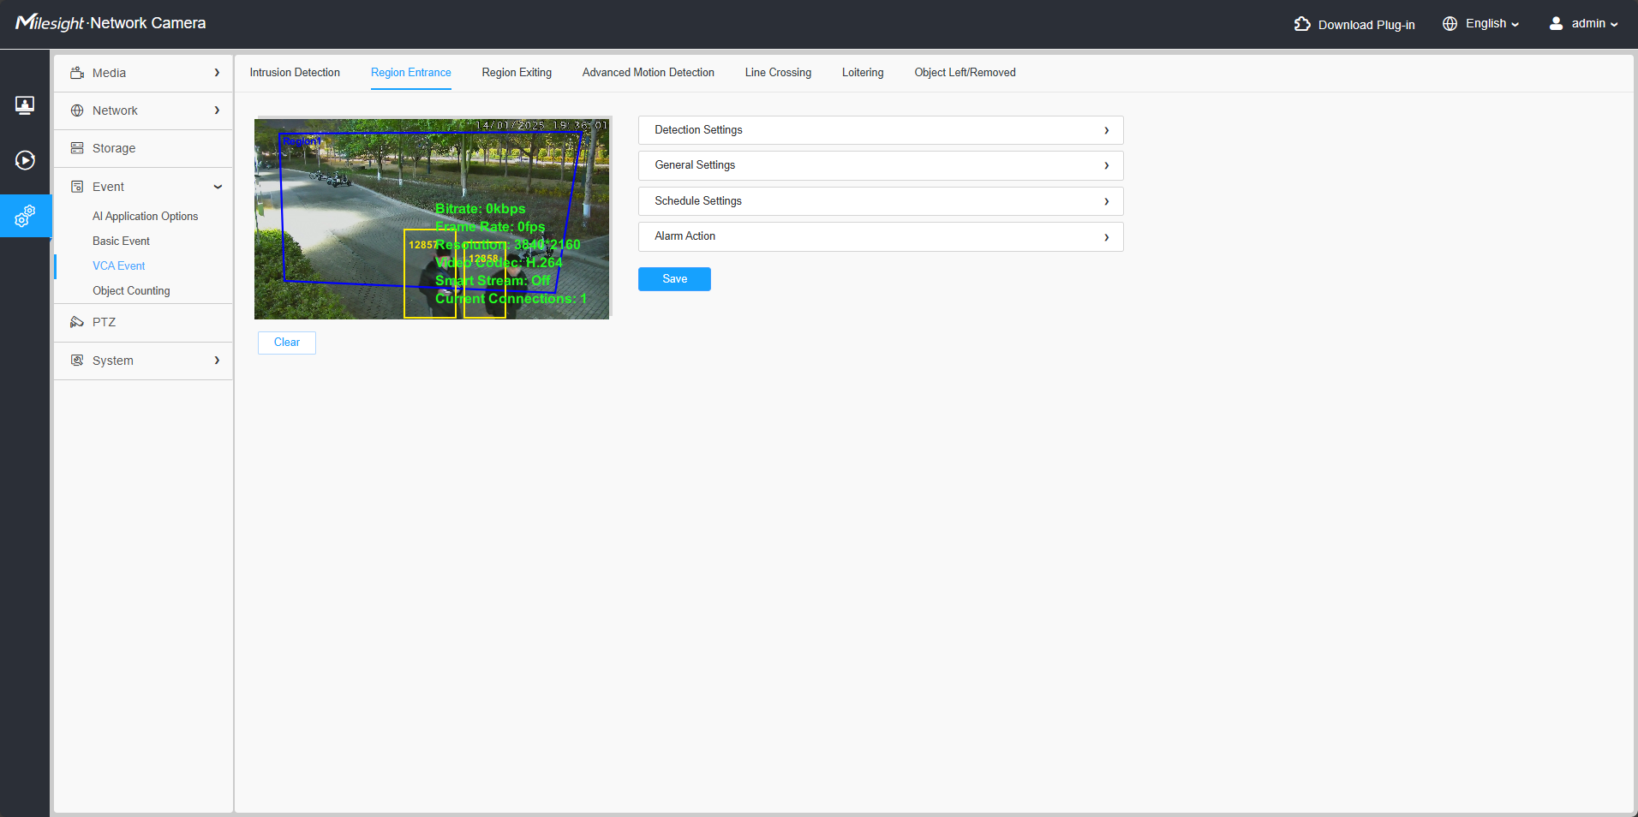Open the Live View monitor icon
1638x817 pixels.
pos(25,105)
